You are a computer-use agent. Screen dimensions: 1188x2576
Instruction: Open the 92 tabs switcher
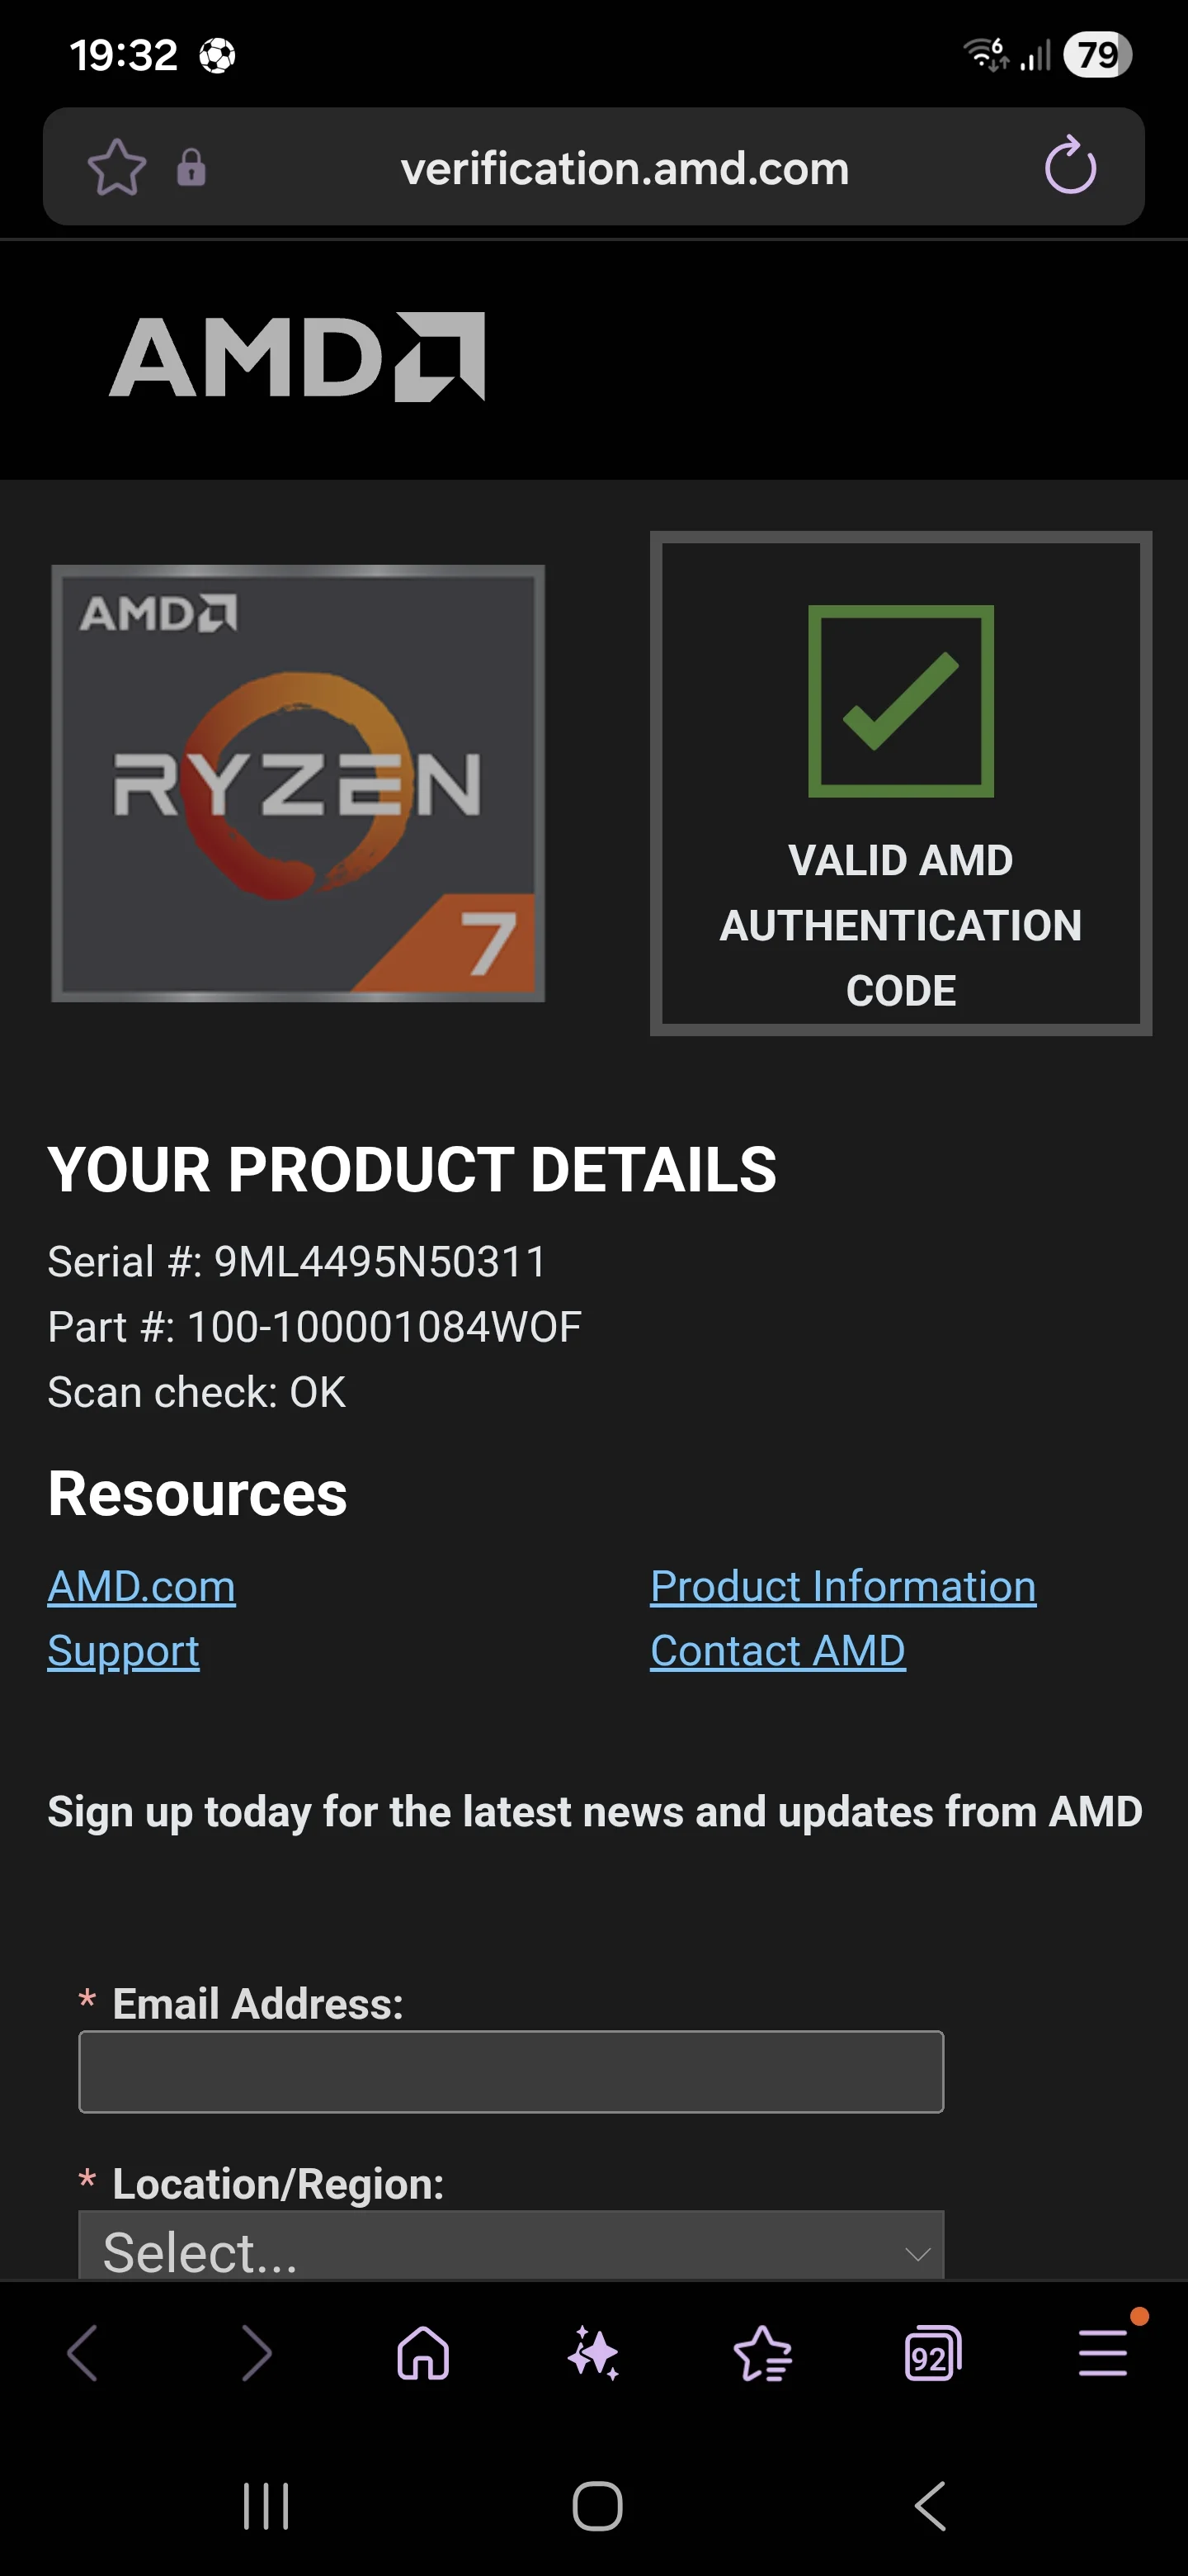pyautogui.click(x=932, y=2353)
